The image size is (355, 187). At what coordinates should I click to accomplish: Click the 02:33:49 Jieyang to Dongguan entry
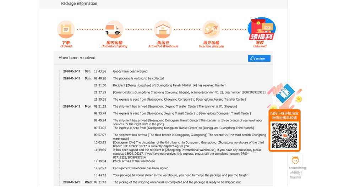pyautogui.click(x=182, y=113)
